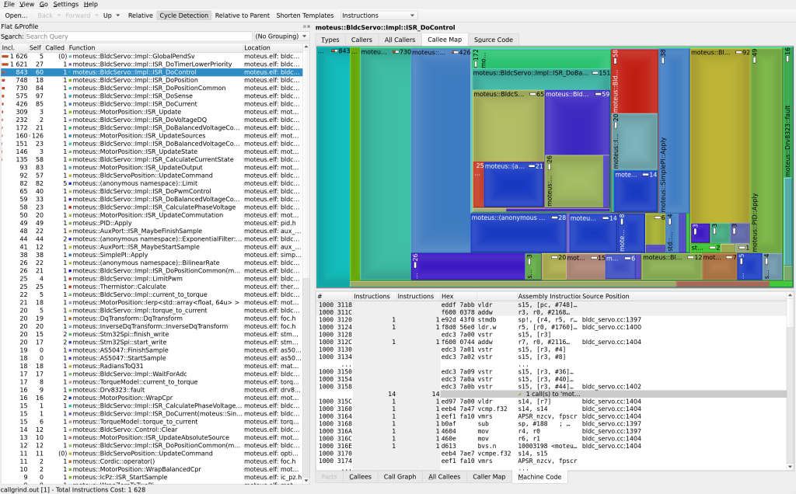This screenshot has width=796, height=494.
Task: Click cost bar icon of GlobalPendSv row
Action: [x=5, y=57]
